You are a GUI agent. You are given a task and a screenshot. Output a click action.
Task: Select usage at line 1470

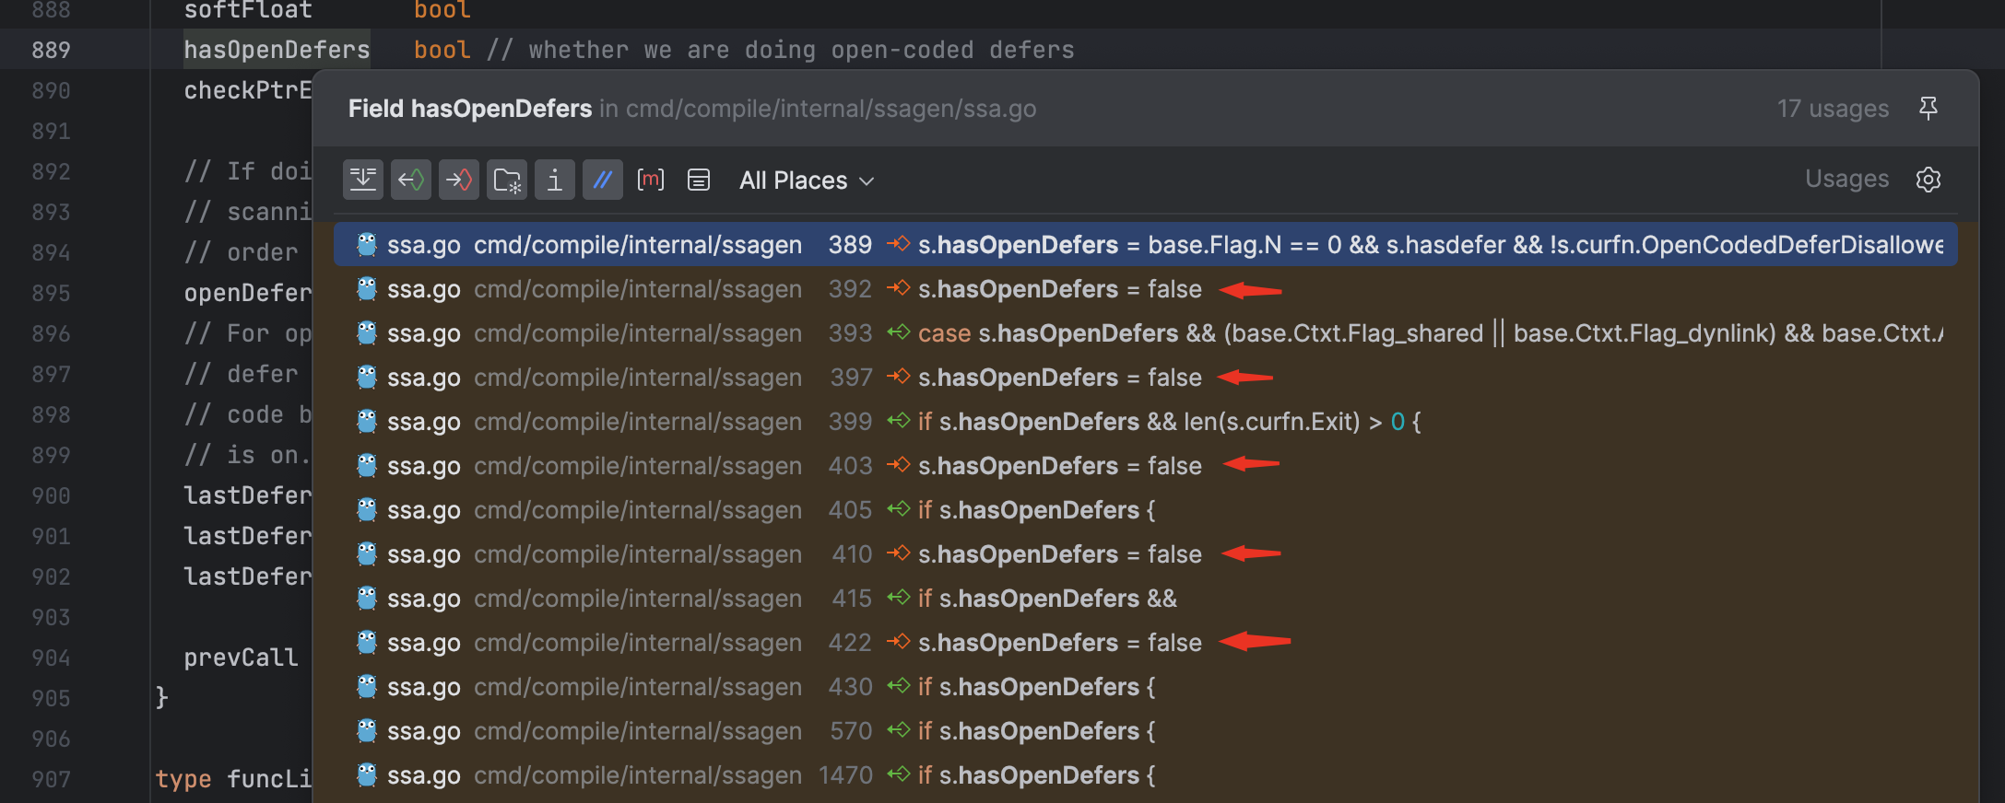(1145, 775)
